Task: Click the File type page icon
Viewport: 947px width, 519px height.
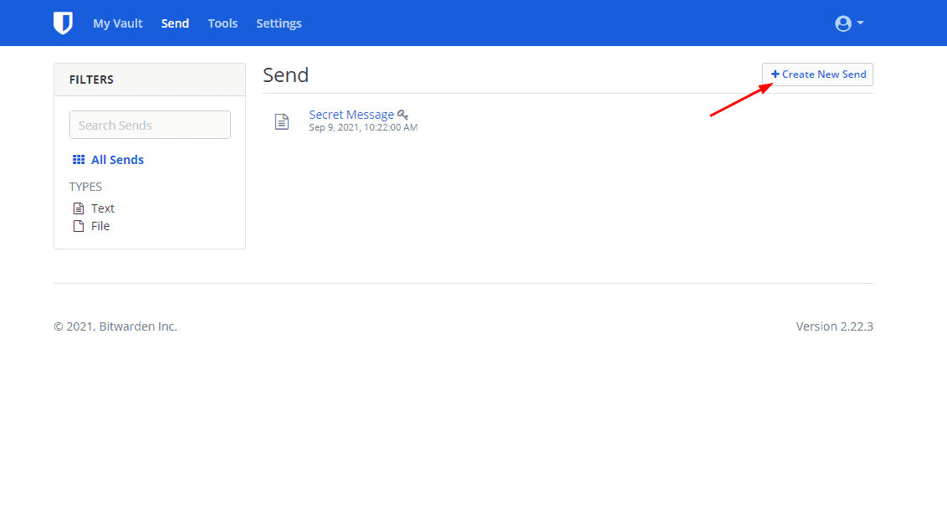Action: pyautogui.click(x=79, y=226)
